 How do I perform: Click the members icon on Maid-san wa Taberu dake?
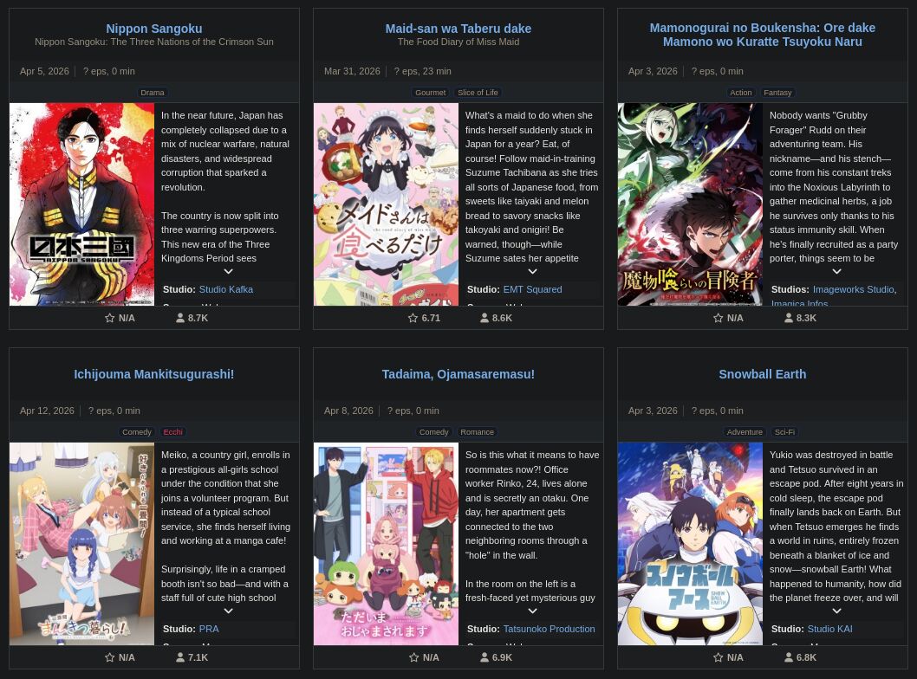click(485, 318)
